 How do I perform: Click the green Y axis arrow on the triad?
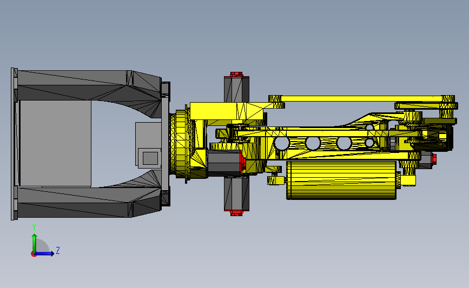point(35,243)
